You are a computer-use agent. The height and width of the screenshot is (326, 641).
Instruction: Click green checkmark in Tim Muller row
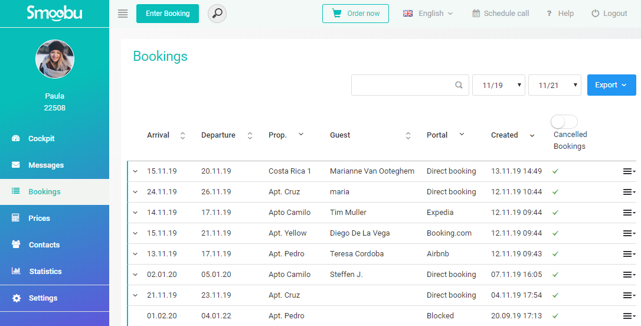coord(555,212)
